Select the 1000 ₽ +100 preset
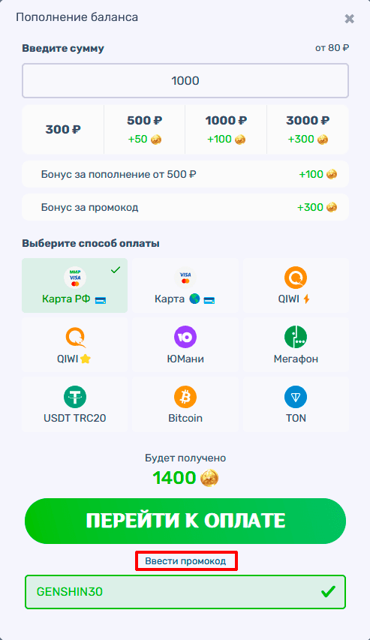 226,129
